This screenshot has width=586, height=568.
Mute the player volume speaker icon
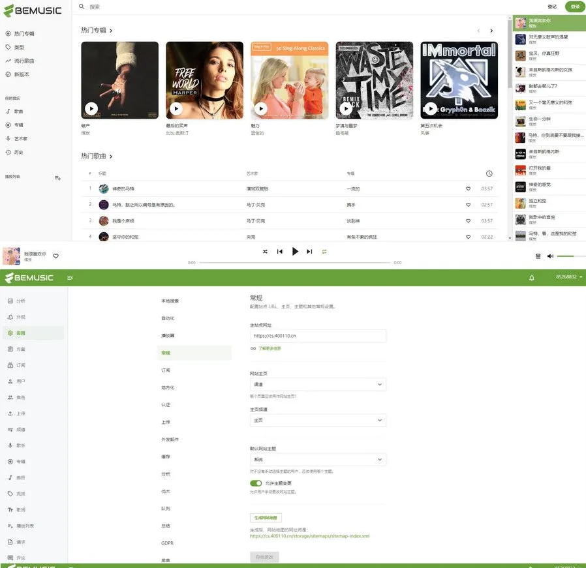[550, 256]
